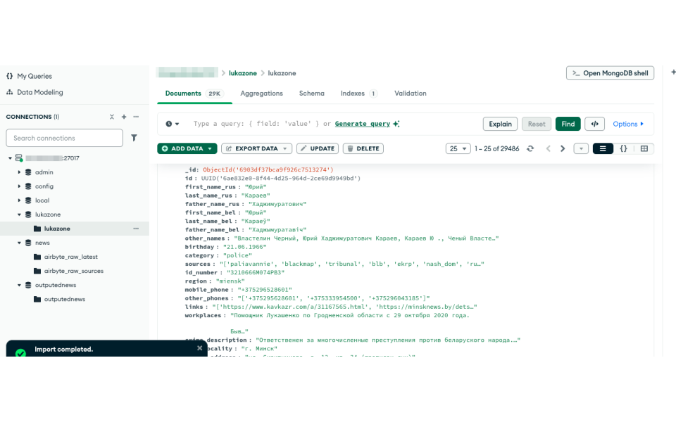Collapse all connections in the sidebar
This screenshot has height=422, width=676.
pos(111,117)
